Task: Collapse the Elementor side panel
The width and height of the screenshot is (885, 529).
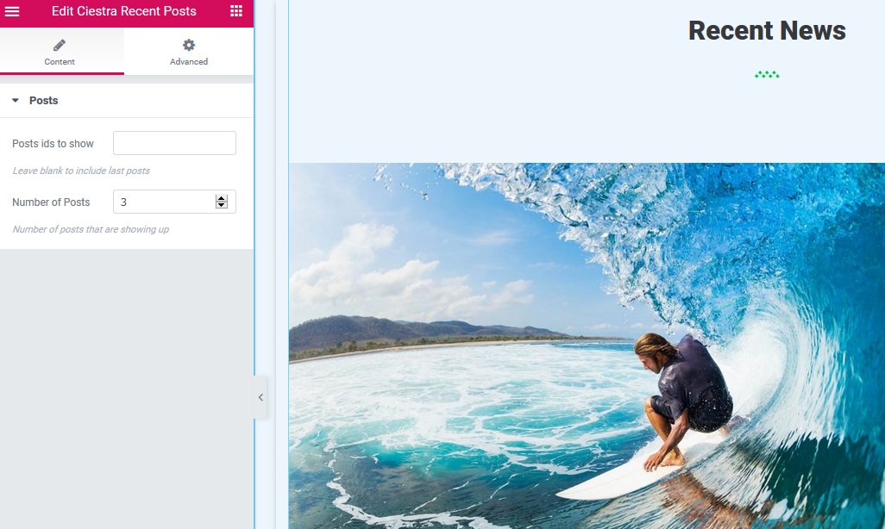Action: point(260,397)
